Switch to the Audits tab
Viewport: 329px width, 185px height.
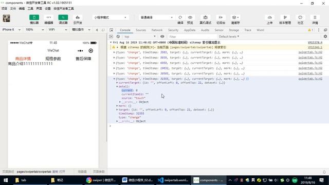coord(205,30)
